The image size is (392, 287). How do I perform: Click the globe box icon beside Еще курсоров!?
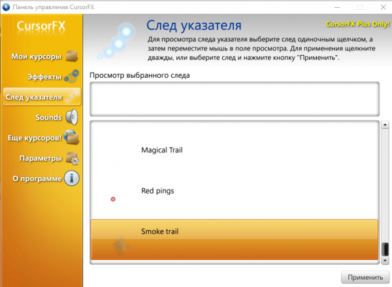[71, 137]
